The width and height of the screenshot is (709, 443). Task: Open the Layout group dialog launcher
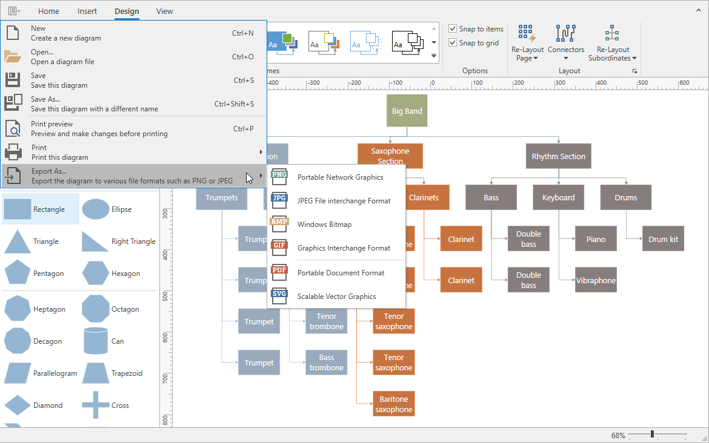tap(634, 71)
